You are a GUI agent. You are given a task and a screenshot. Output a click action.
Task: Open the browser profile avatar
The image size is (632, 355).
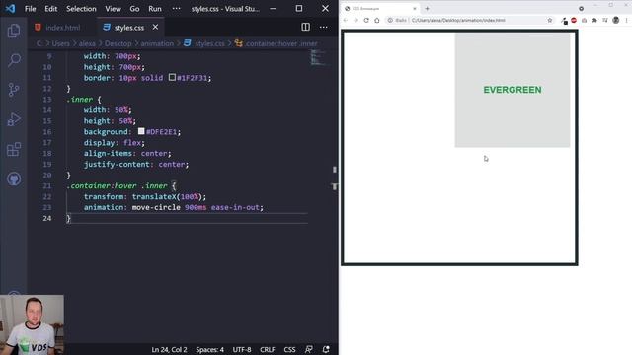(615, 20)
